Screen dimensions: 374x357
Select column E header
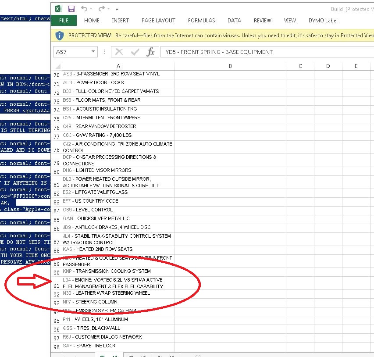point(356,66)
